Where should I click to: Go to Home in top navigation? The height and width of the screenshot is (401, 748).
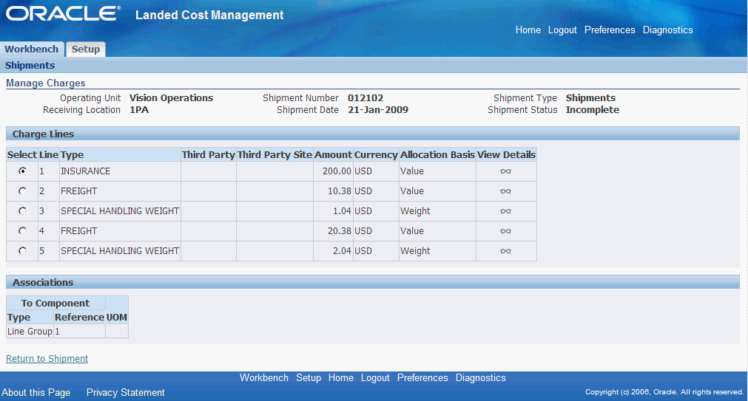[528, 30]
